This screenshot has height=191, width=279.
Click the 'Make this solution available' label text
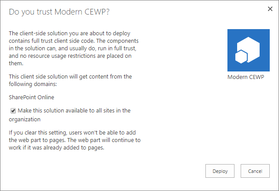pos(74,111)
